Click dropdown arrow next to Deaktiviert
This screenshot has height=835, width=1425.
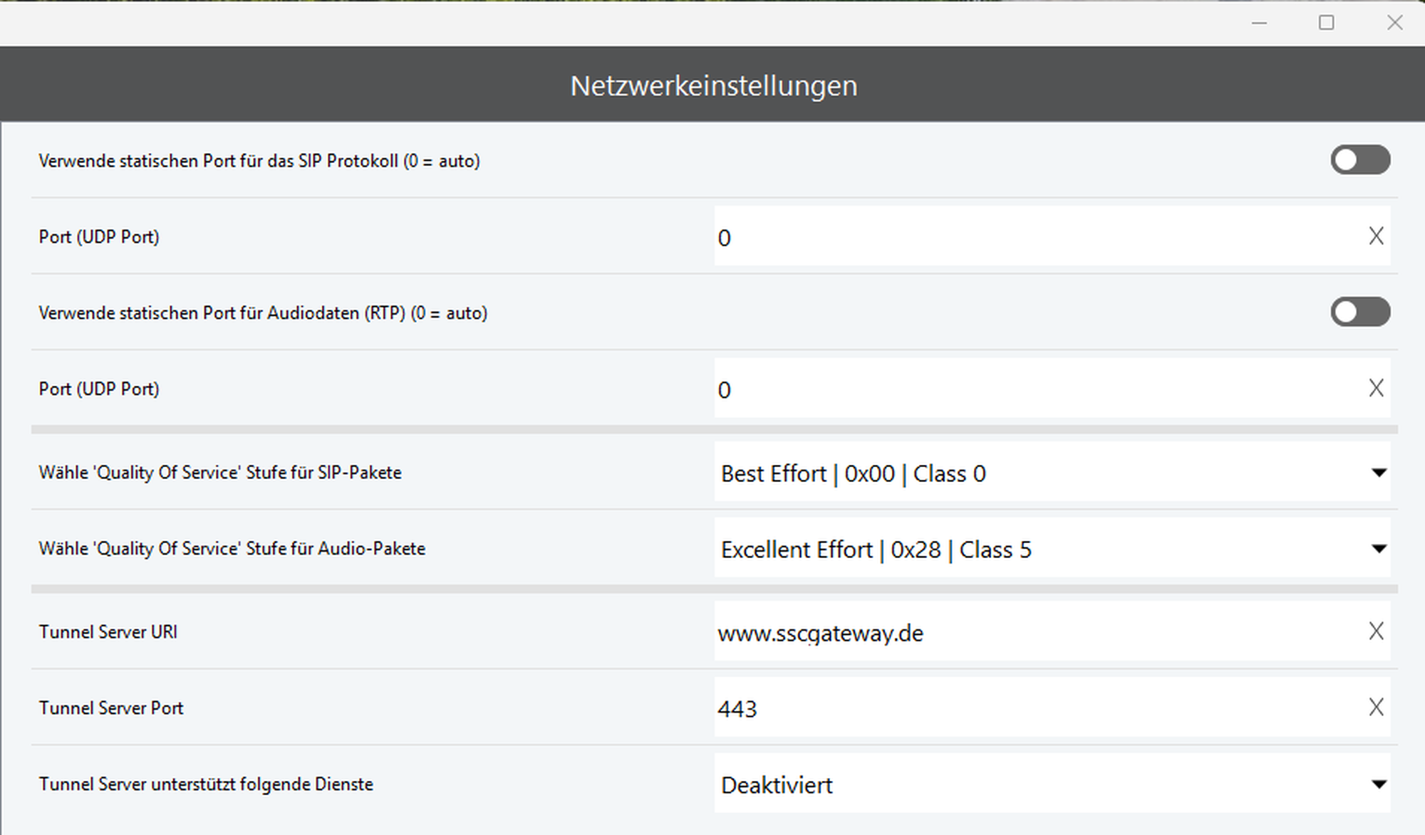[x=1379, y=784]
